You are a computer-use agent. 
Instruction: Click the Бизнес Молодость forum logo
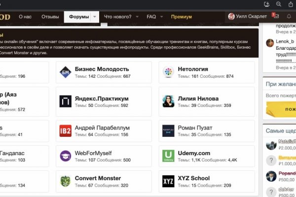click(65, 73)
